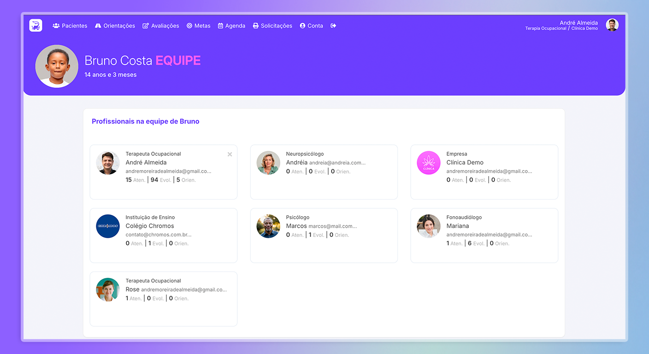Screen dimensions: 649x354
Task: Click the Bruno Costa patient name heading
Action: (x=119, y=60)
